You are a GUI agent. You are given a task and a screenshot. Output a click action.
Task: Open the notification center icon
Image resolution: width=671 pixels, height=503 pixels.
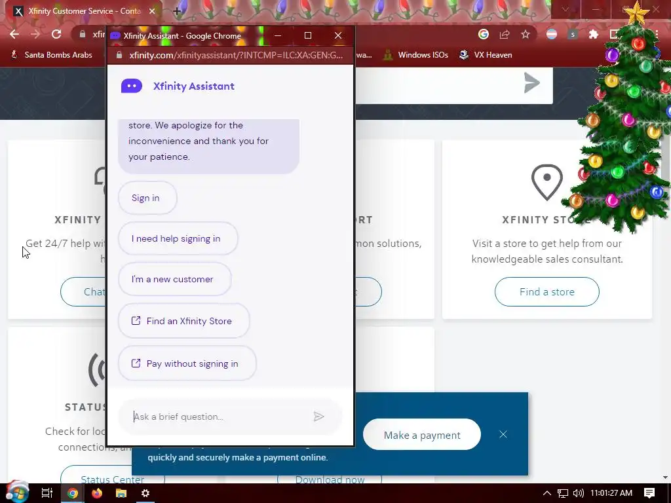649,493
